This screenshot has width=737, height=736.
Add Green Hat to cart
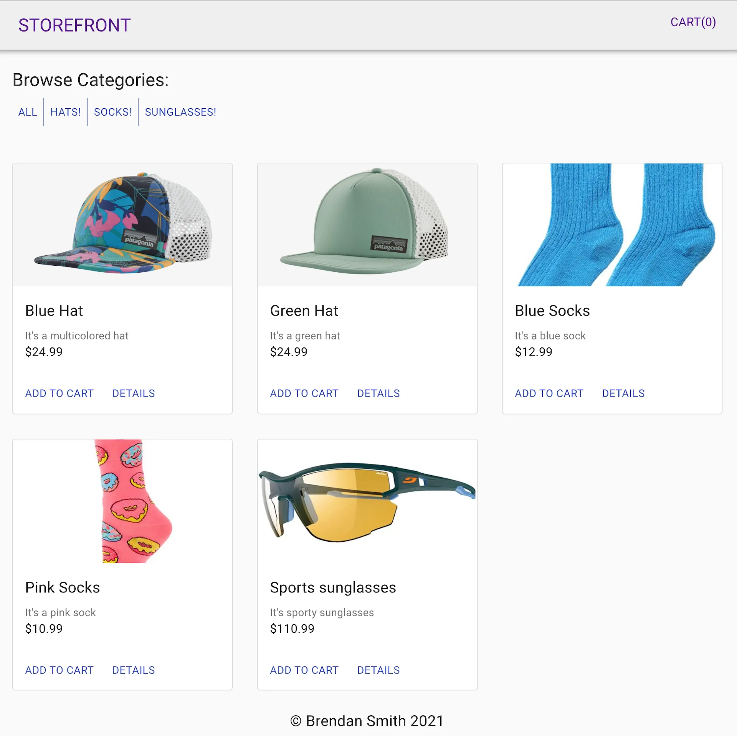pyautogui.click(x=304, y=393)
